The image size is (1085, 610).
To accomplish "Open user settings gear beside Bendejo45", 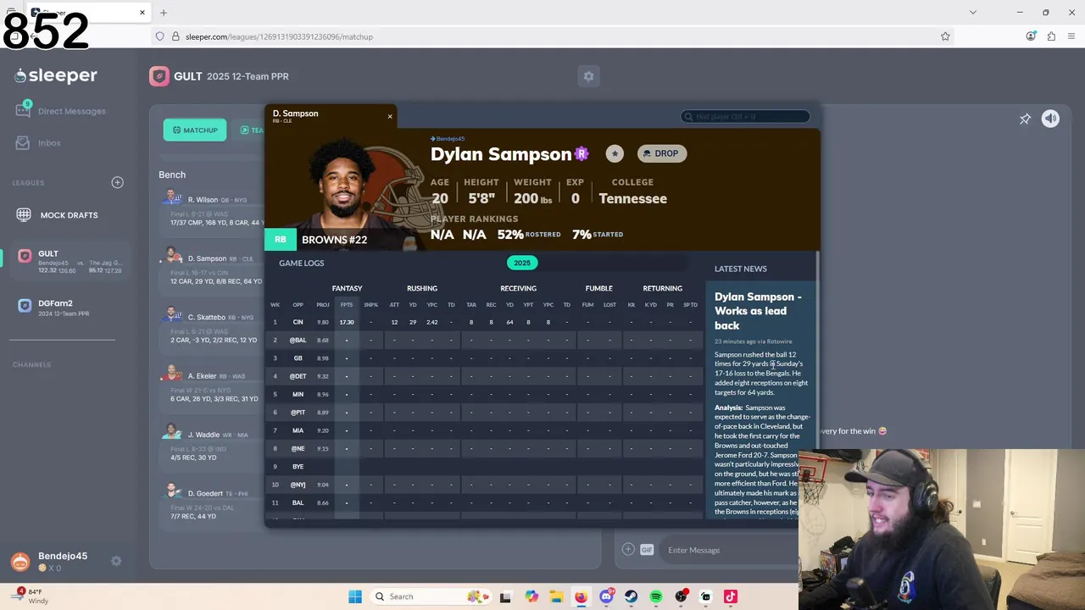I will pos(116,561).
